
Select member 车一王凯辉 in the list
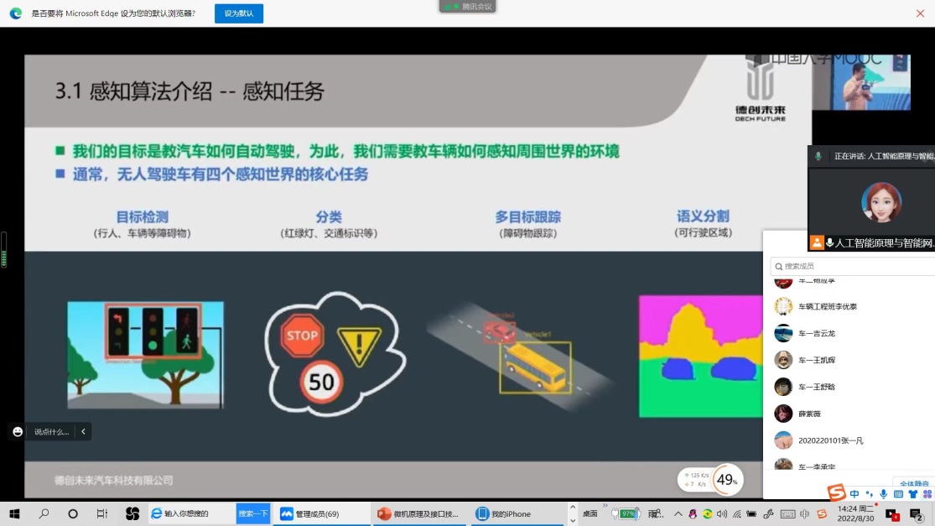click(816, 360)
